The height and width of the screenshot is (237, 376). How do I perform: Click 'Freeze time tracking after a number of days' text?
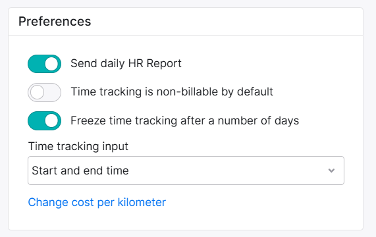tap(185, 120)
